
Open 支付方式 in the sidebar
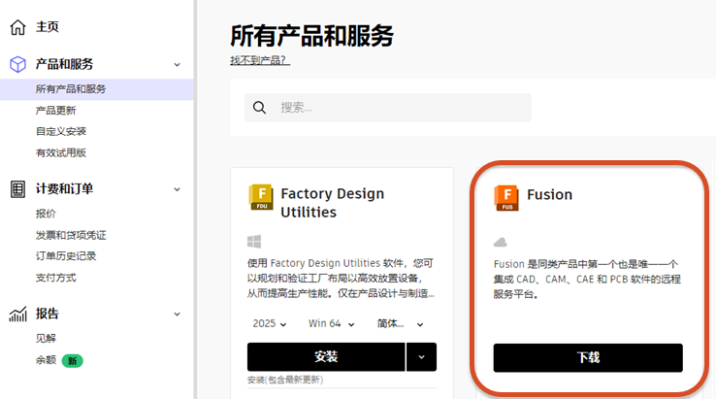tap(55, 278)
